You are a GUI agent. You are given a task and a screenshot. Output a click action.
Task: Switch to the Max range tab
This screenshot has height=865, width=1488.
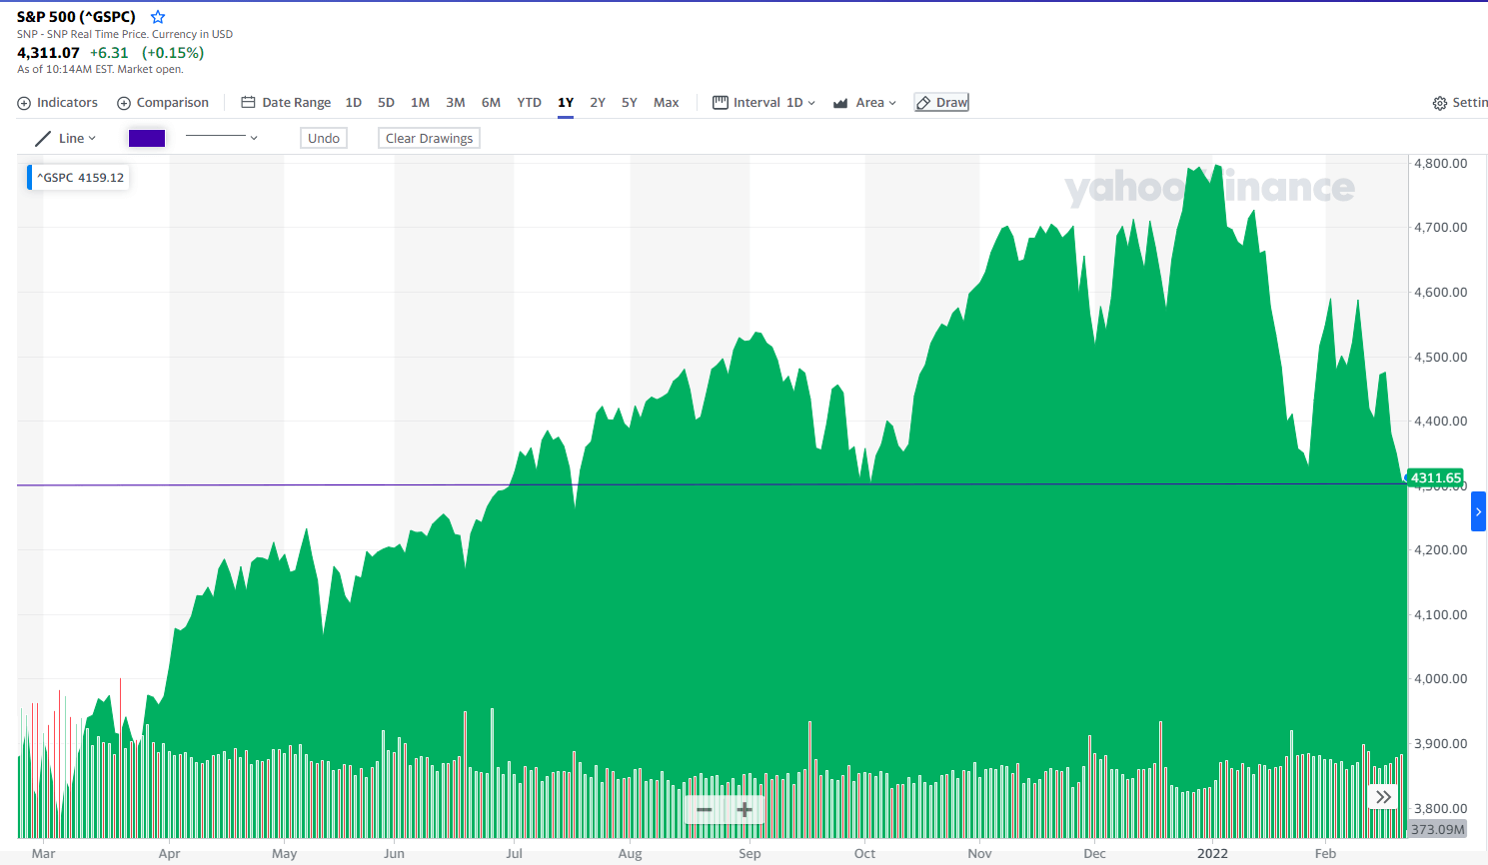coord(666,102)
